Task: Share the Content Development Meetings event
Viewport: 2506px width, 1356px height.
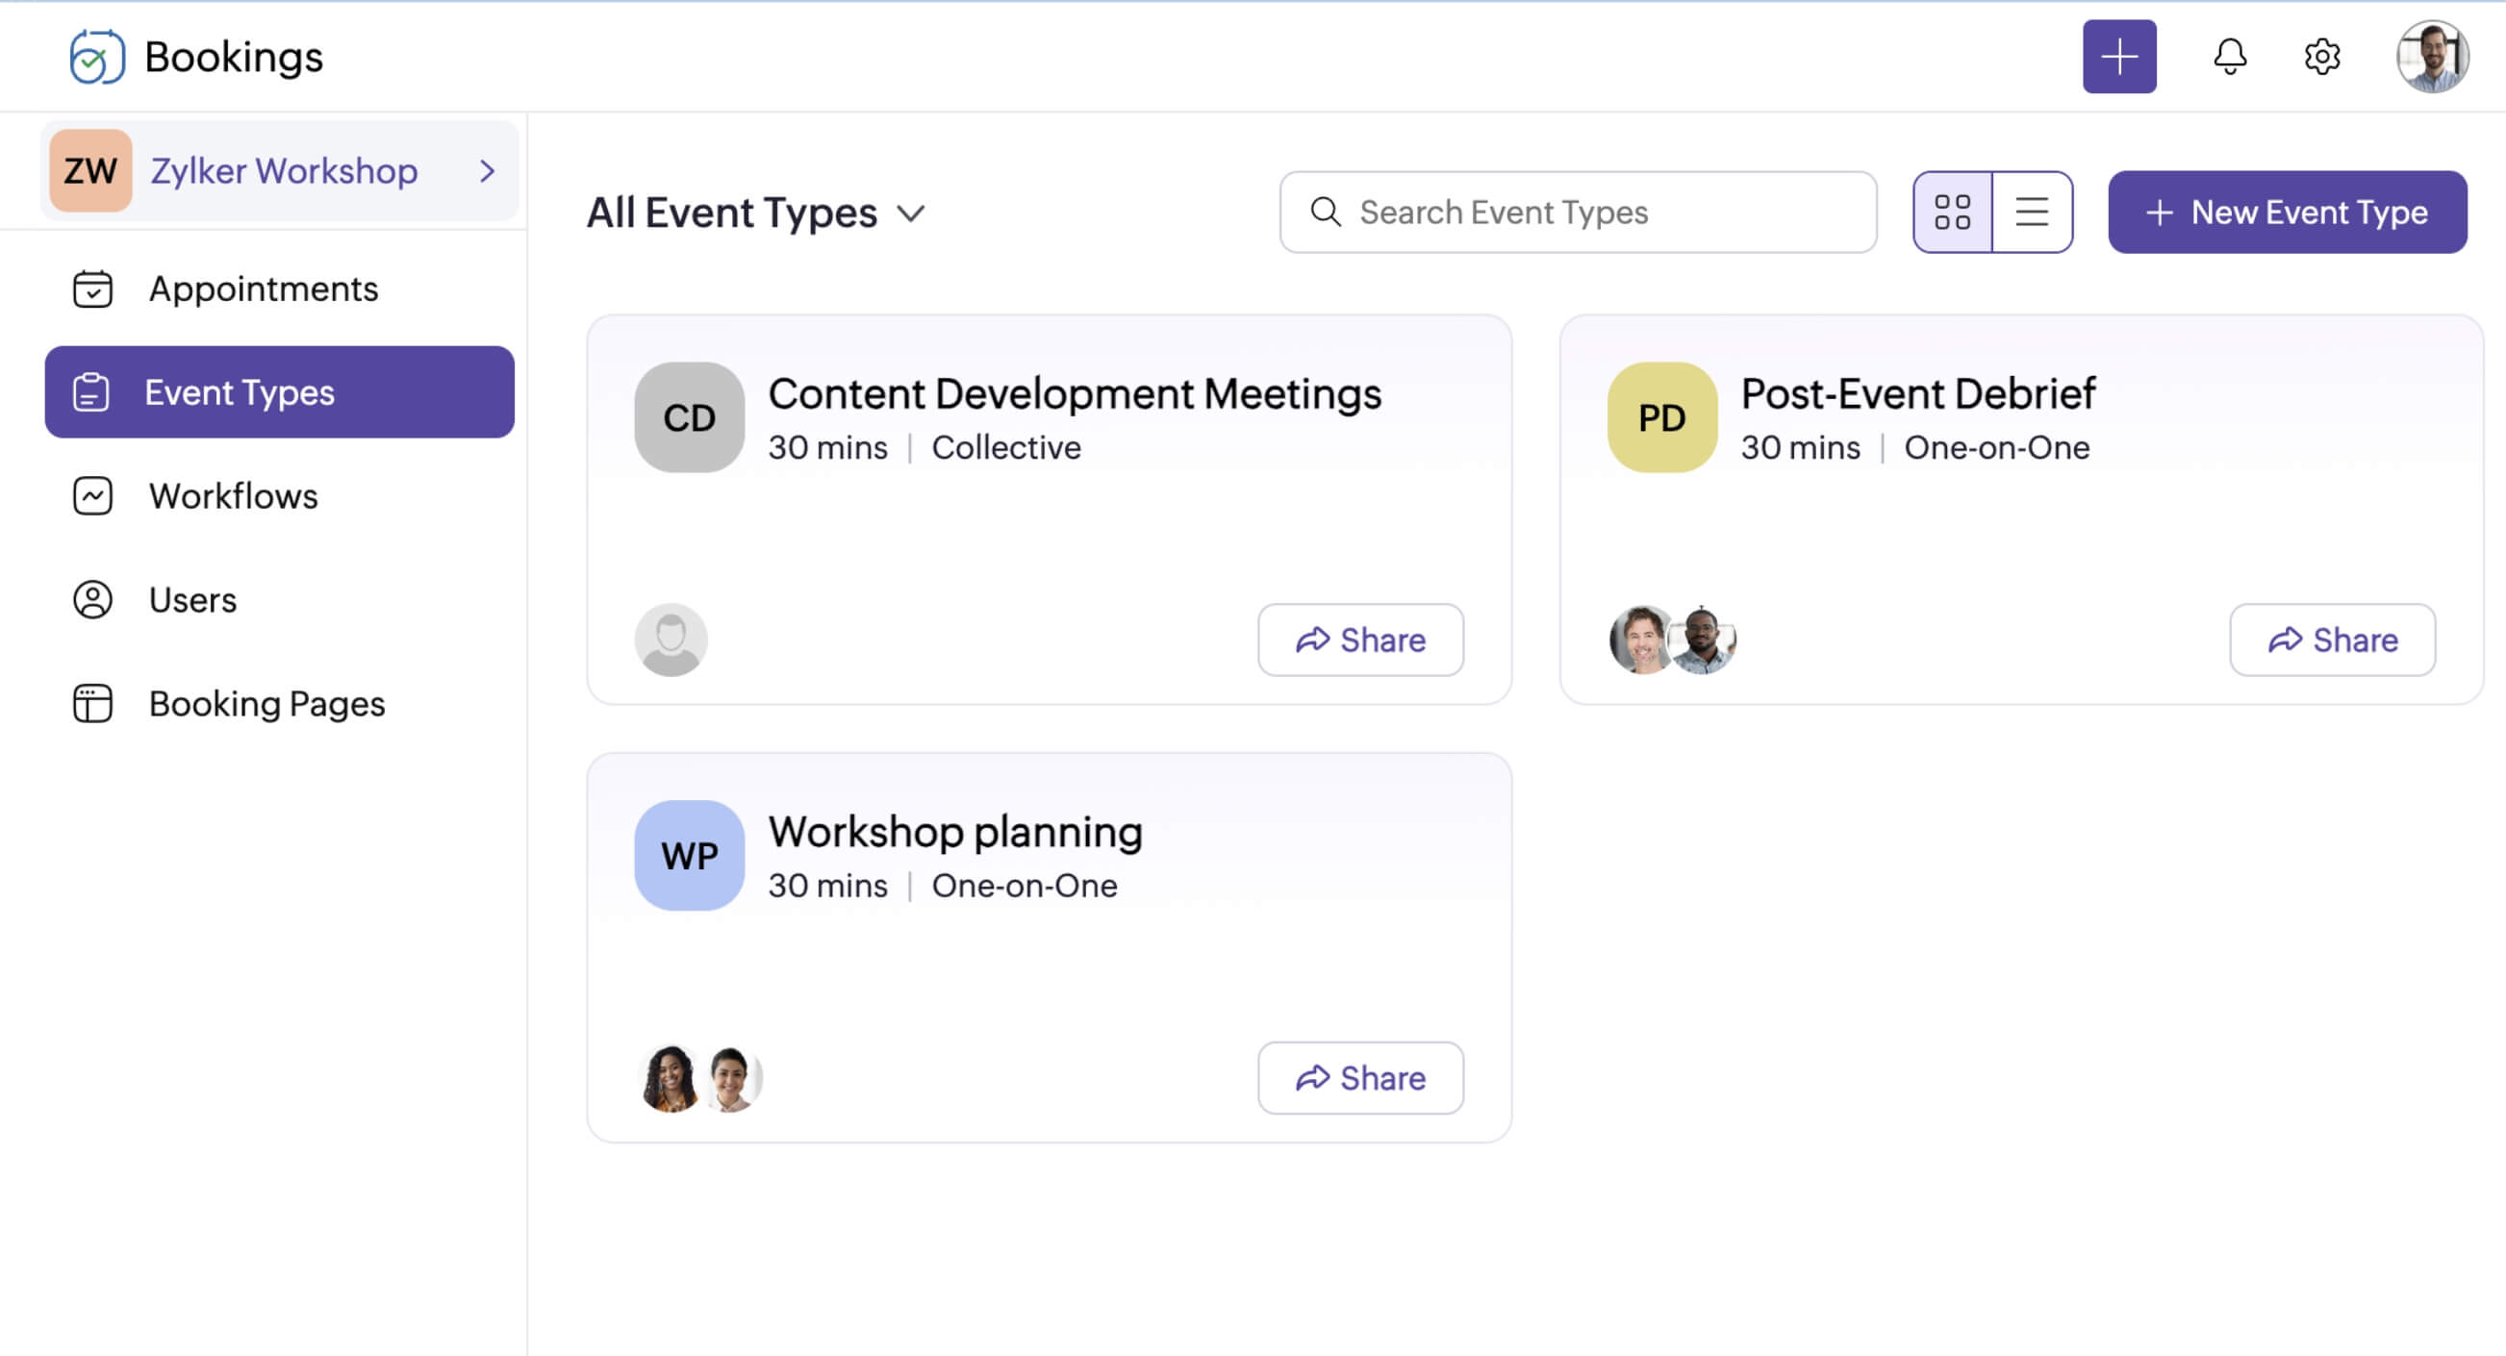Action: pos(1359,640)
